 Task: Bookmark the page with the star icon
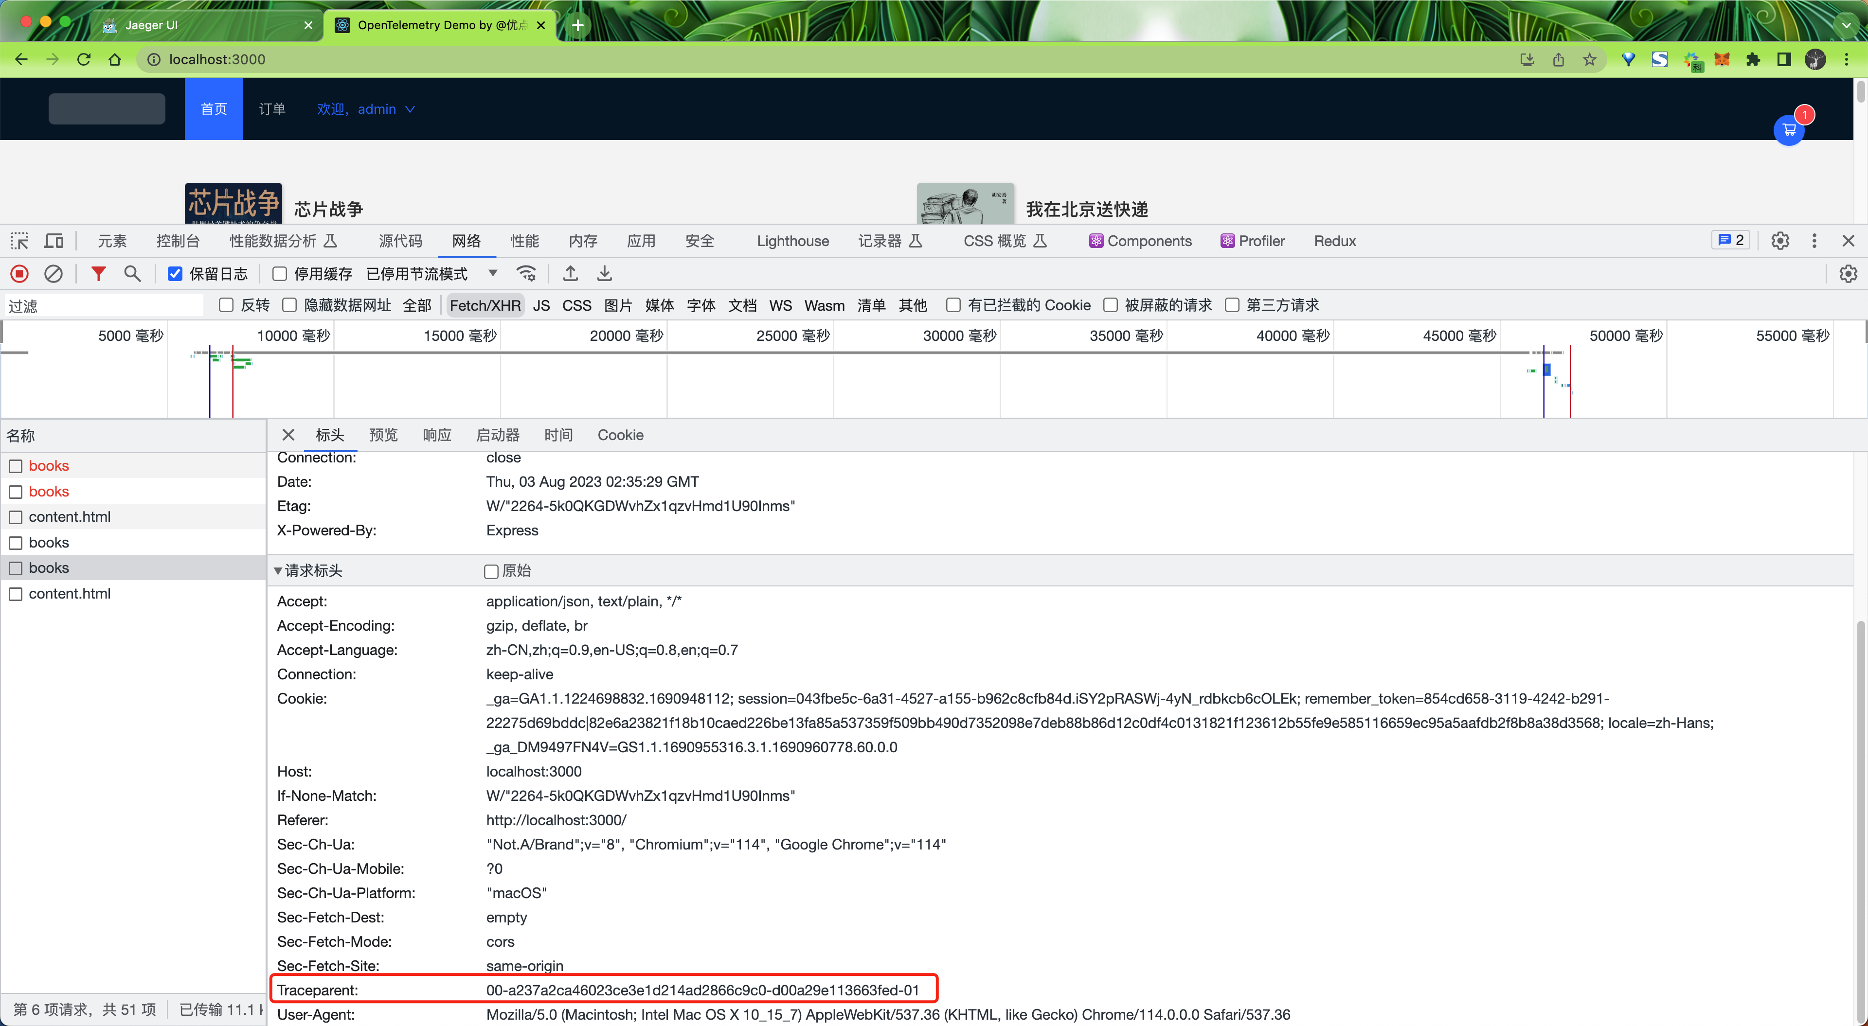click(1590, 59)
